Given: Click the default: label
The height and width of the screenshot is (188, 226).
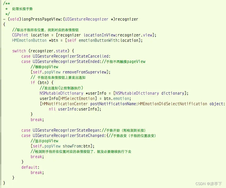Looking at the screenshot, I should click(30, 167).
